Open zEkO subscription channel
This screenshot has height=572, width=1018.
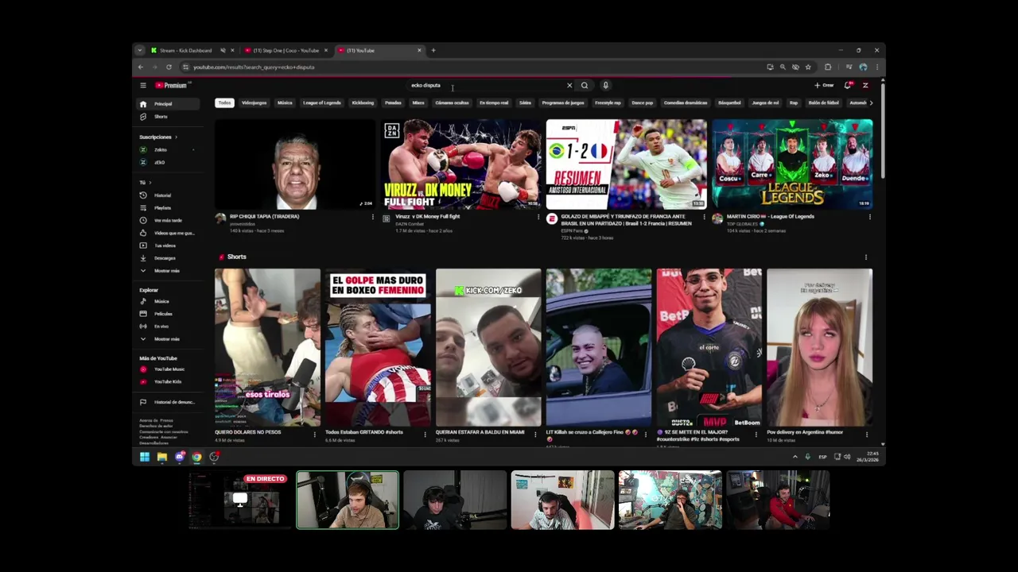[x=169, y=162]
